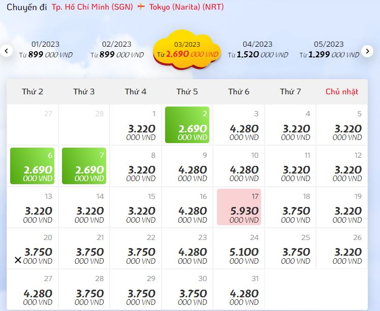Select green March 6 fare 2.690

[x=32, y=166]
